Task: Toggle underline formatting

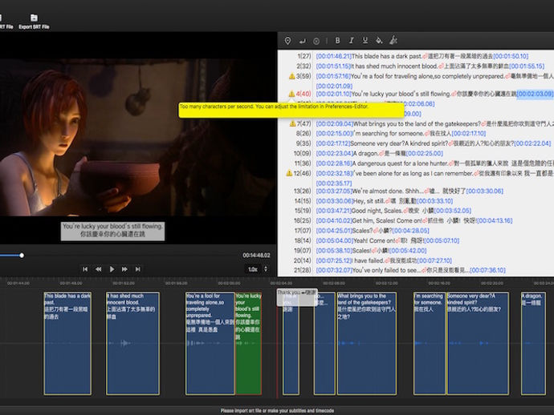Action: coord(365,41)
